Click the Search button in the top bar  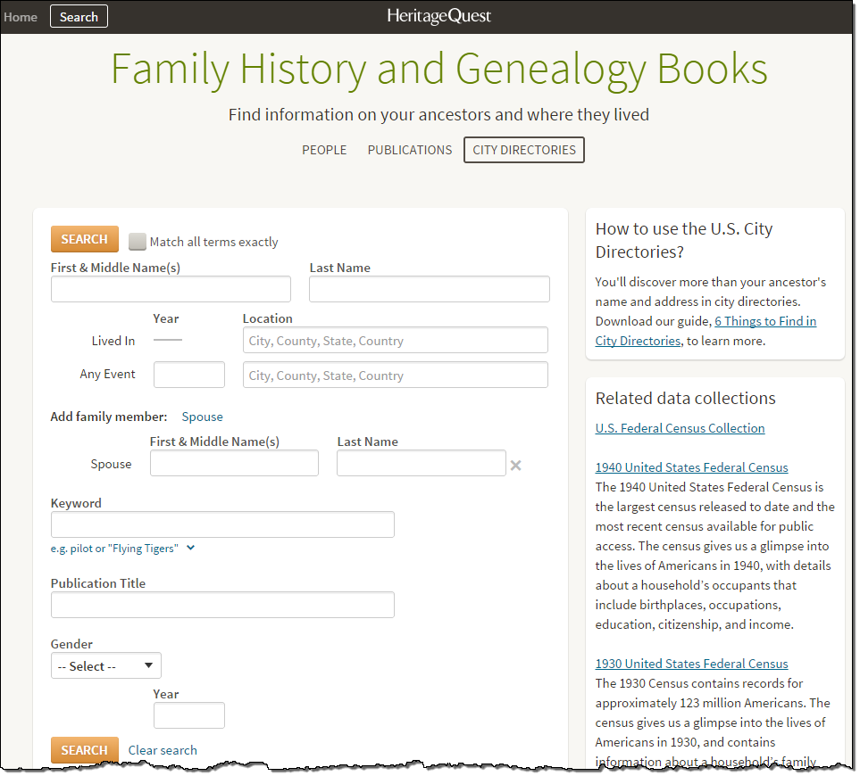pyautogui.click(x=78, y=16)
